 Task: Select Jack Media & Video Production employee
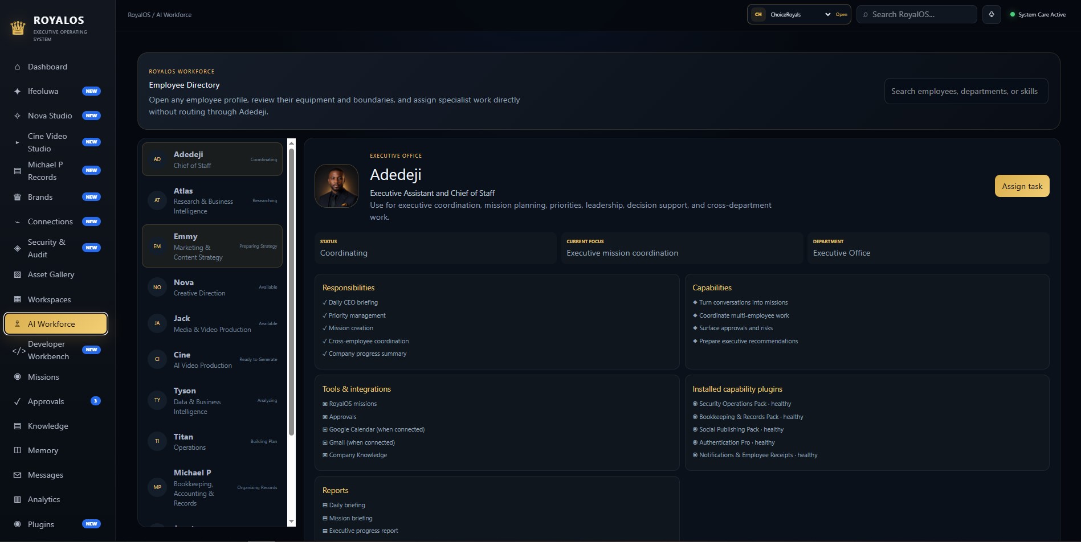(x=212, y=323)
